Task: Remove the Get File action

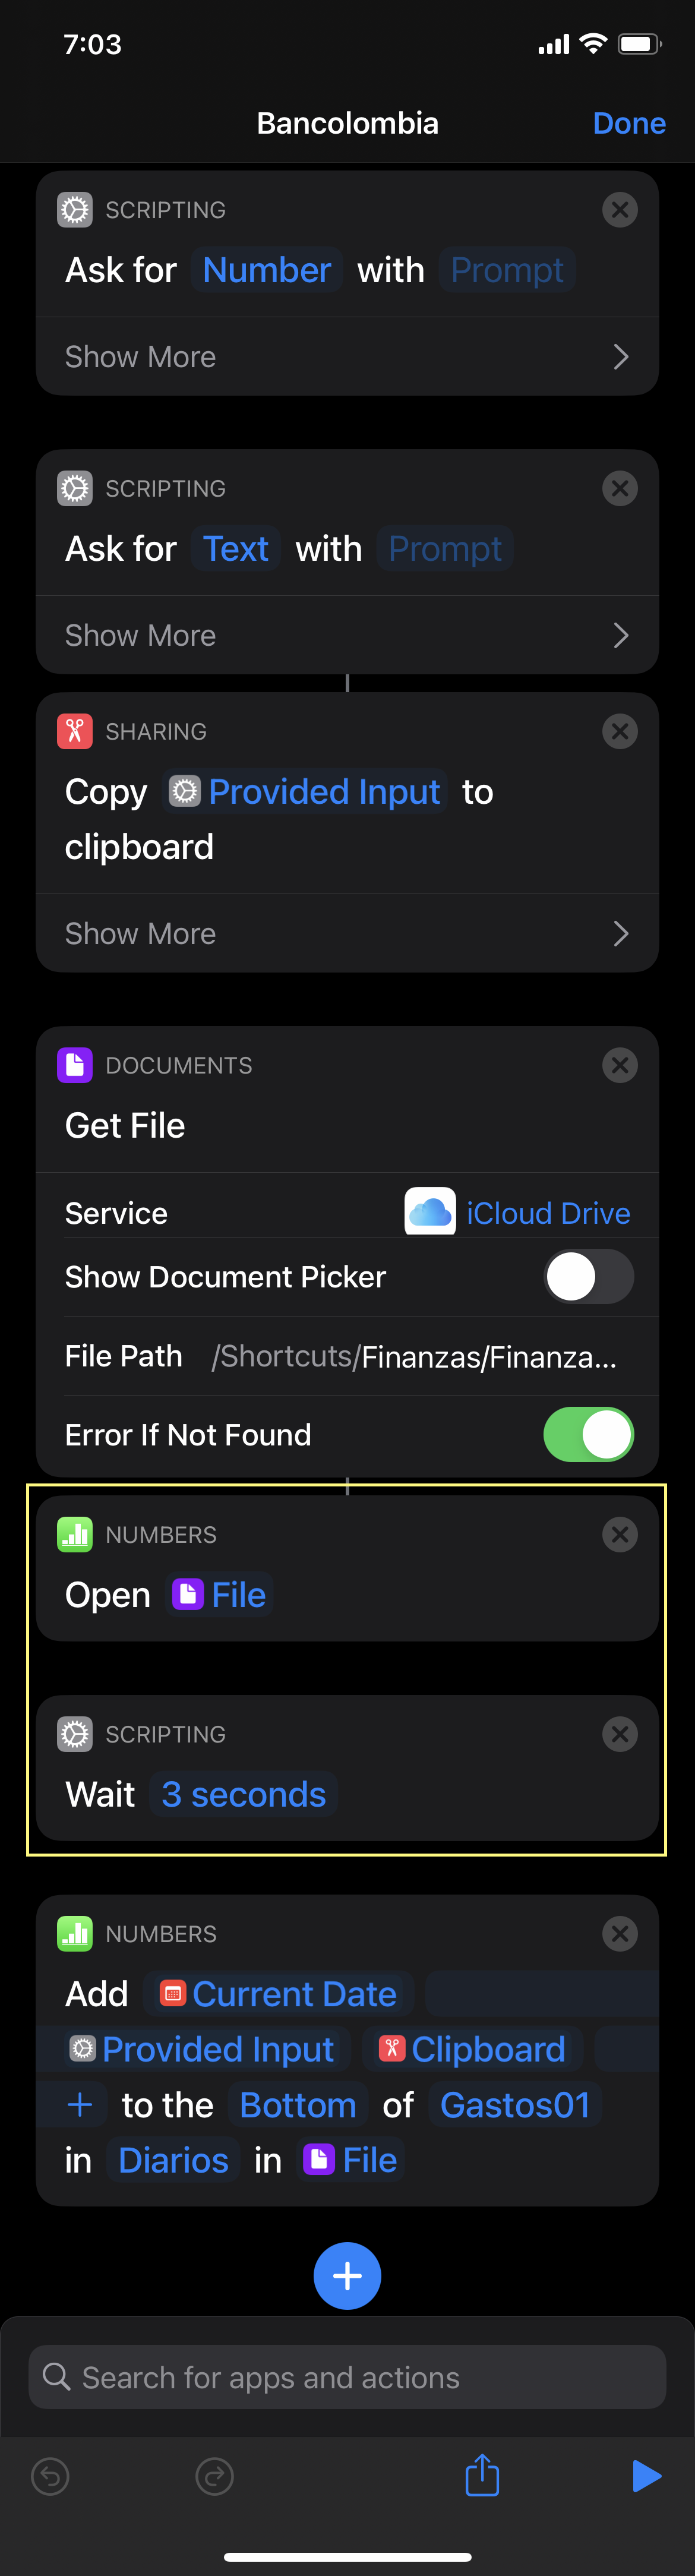Action: pyautogui.click(x=620, y=1065)
